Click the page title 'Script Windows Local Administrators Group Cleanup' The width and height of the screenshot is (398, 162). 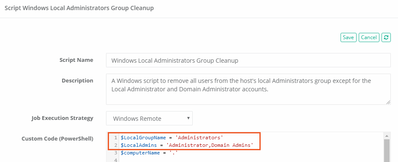point(79,8)
